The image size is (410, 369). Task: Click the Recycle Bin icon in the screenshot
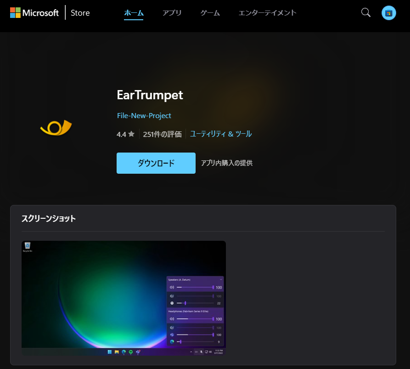(x=27, y=246)
